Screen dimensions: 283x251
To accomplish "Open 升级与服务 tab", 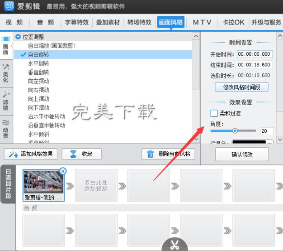I will tap(266, 22).
